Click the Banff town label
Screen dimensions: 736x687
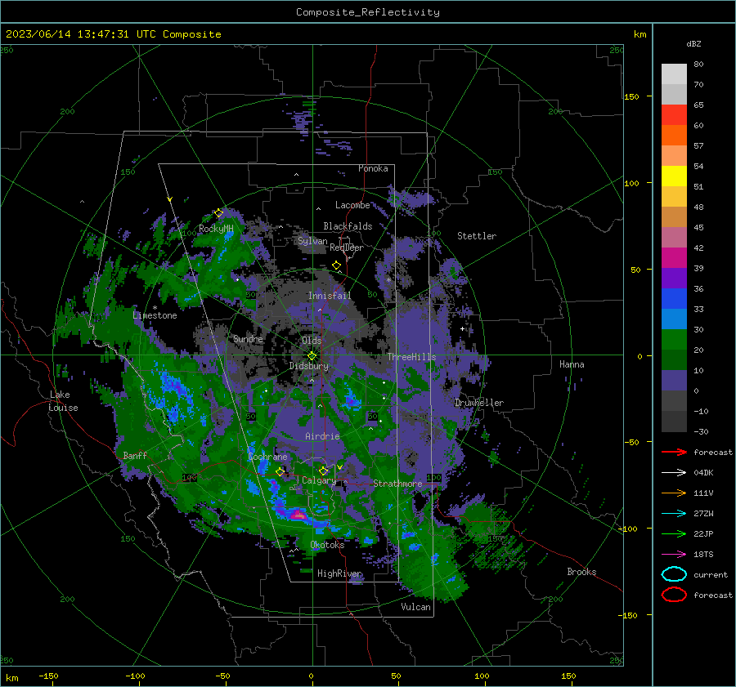pos(135,456)
